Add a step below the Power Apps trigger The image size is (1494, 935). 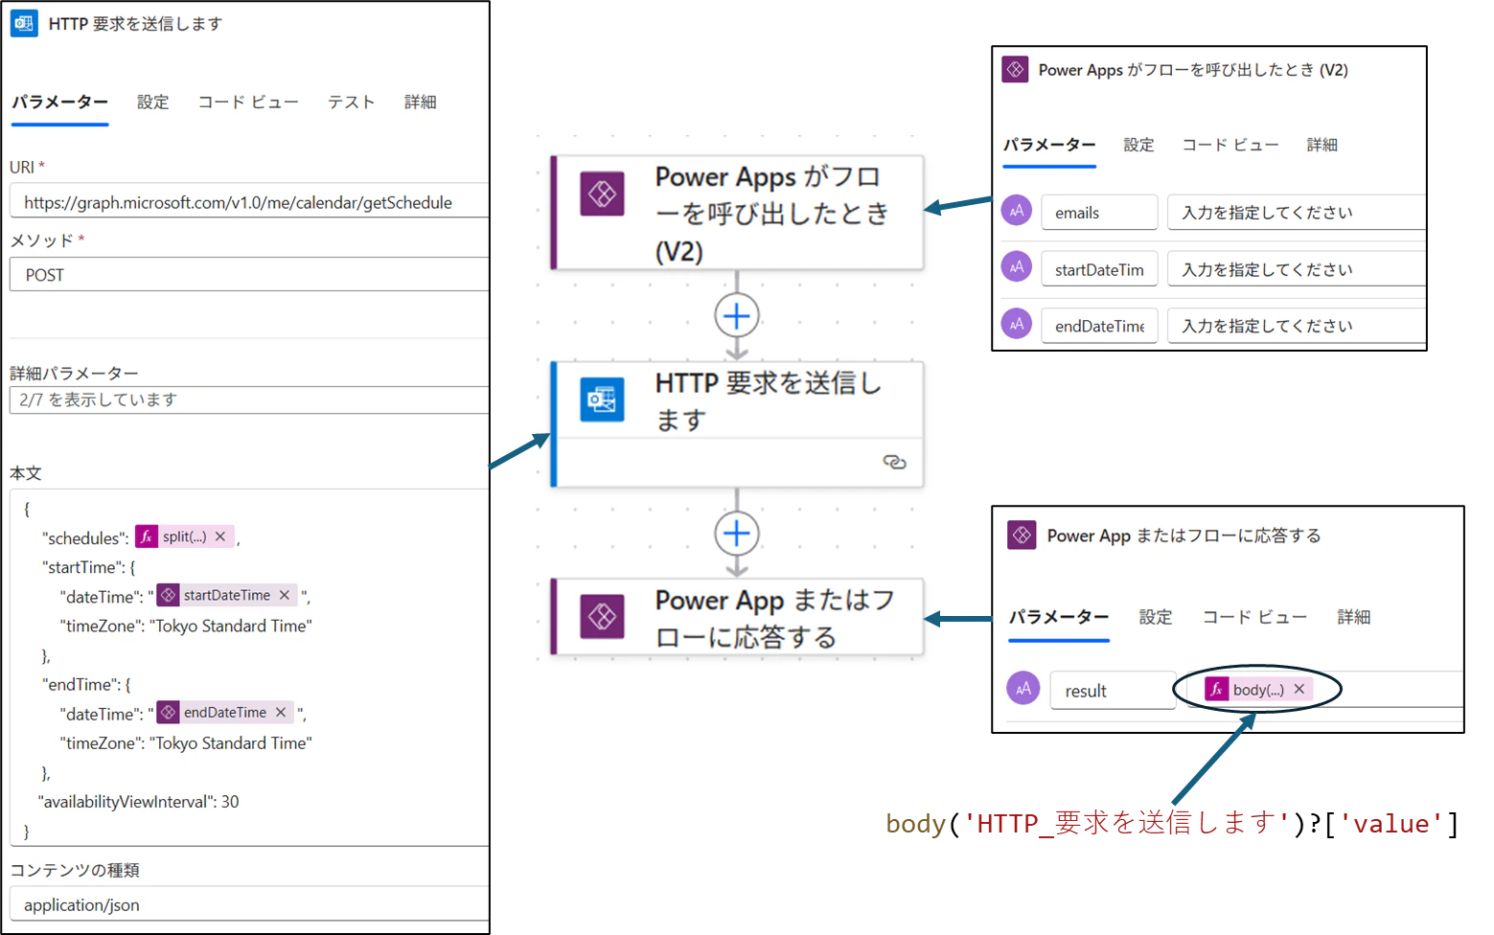(x=737, y=315)
